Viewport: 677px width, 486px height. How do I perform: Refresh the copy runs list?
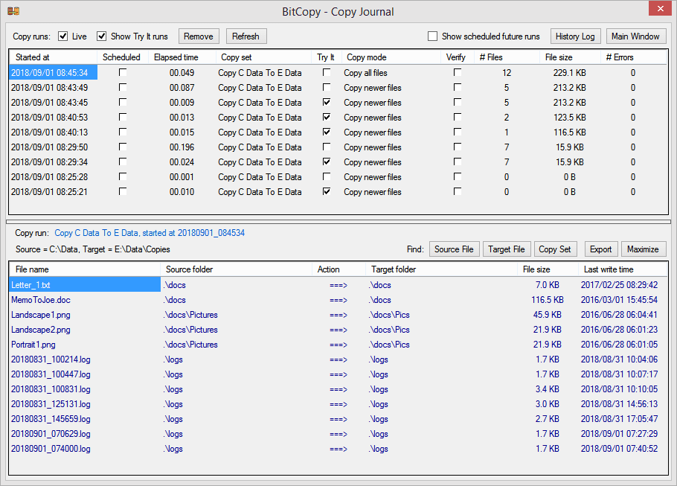(246, 36)
